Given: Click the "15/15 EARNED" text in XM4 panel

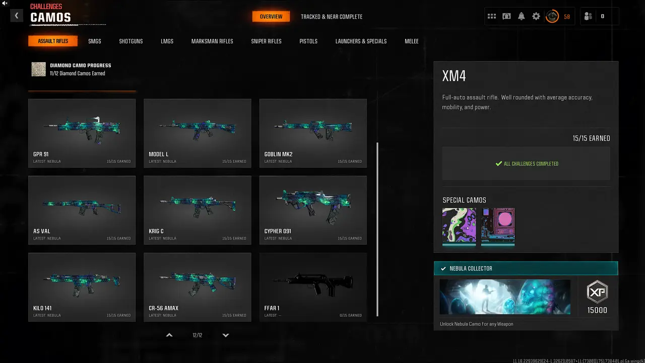Looking at the screenshot, I should click(592, 138).
